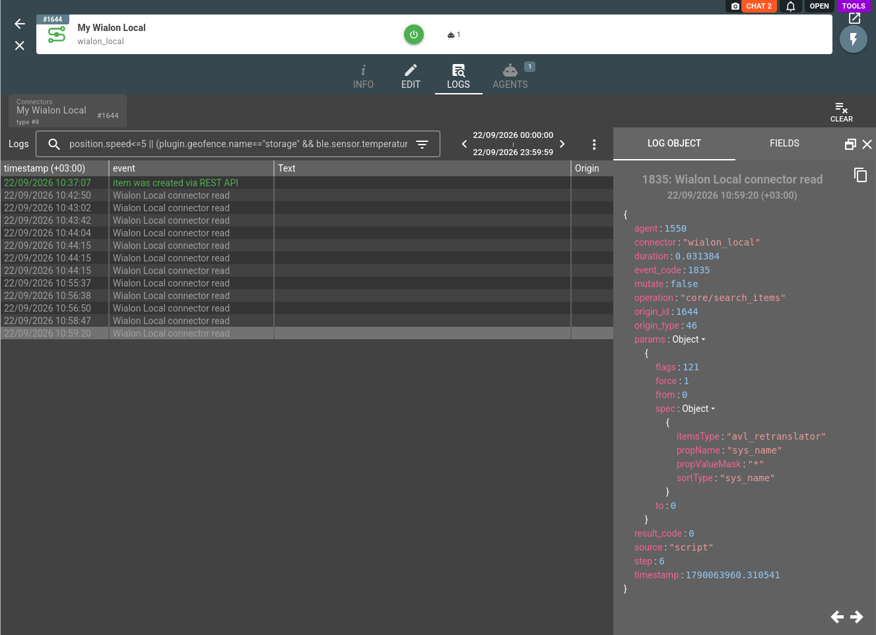
Task: Select log row at 22/09/2026 10:42:50
Action: point(307,195)
